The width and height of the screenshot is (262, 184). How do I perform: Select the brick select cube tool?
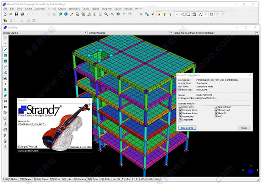click(x=194, y=14)
